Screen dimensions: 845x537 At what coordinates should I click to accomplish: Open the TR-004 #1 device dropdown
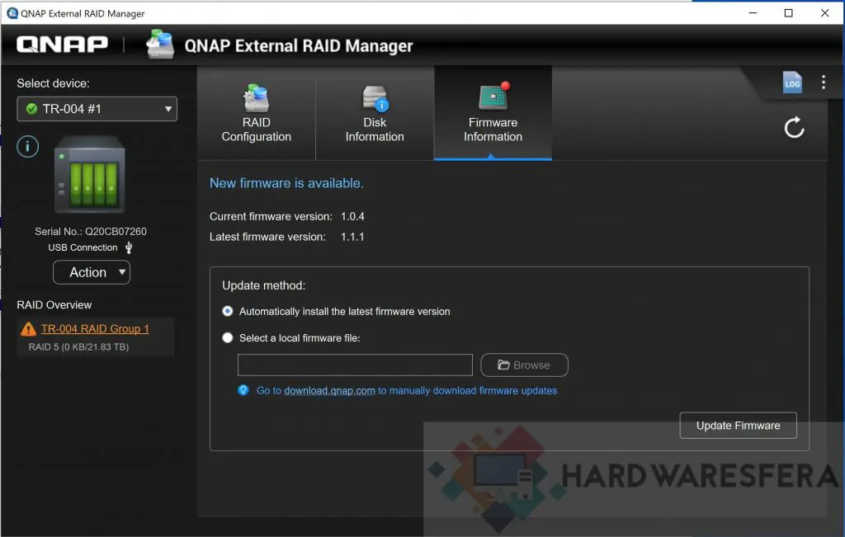pyautogui.click(x=97, y=109)
